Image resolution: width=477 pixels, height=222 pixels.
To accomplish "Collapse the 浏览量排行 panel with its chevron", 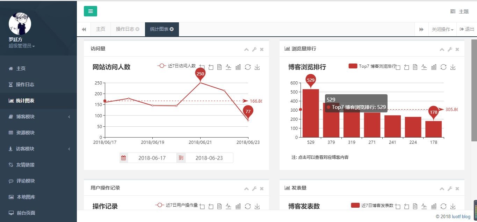I will 442,50.
